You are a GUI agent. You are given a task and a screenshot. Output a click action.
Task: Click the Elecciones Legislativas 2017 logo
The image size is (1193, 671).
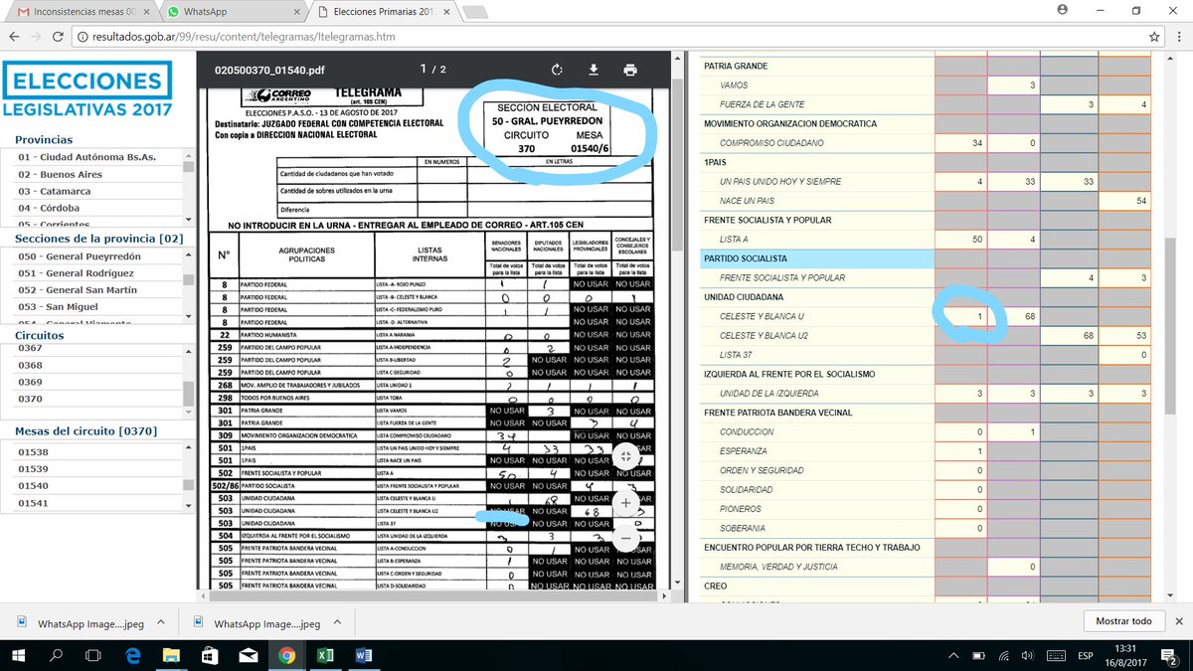(87, 91)
